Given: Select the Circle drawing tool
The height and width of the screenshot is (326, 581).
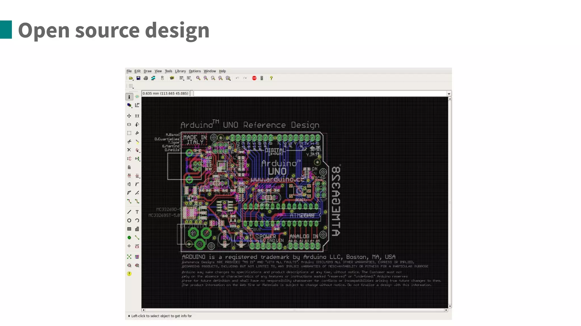Looking at the screenshot, I should tap(129, 220).
